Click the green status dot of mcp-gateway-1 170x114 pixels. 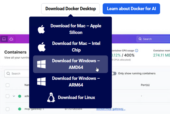click(x=19, y=109)
